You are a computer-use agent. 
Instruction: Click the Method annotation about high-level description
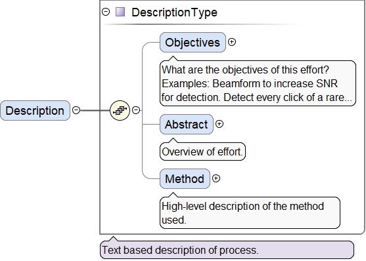coord(250,212)
